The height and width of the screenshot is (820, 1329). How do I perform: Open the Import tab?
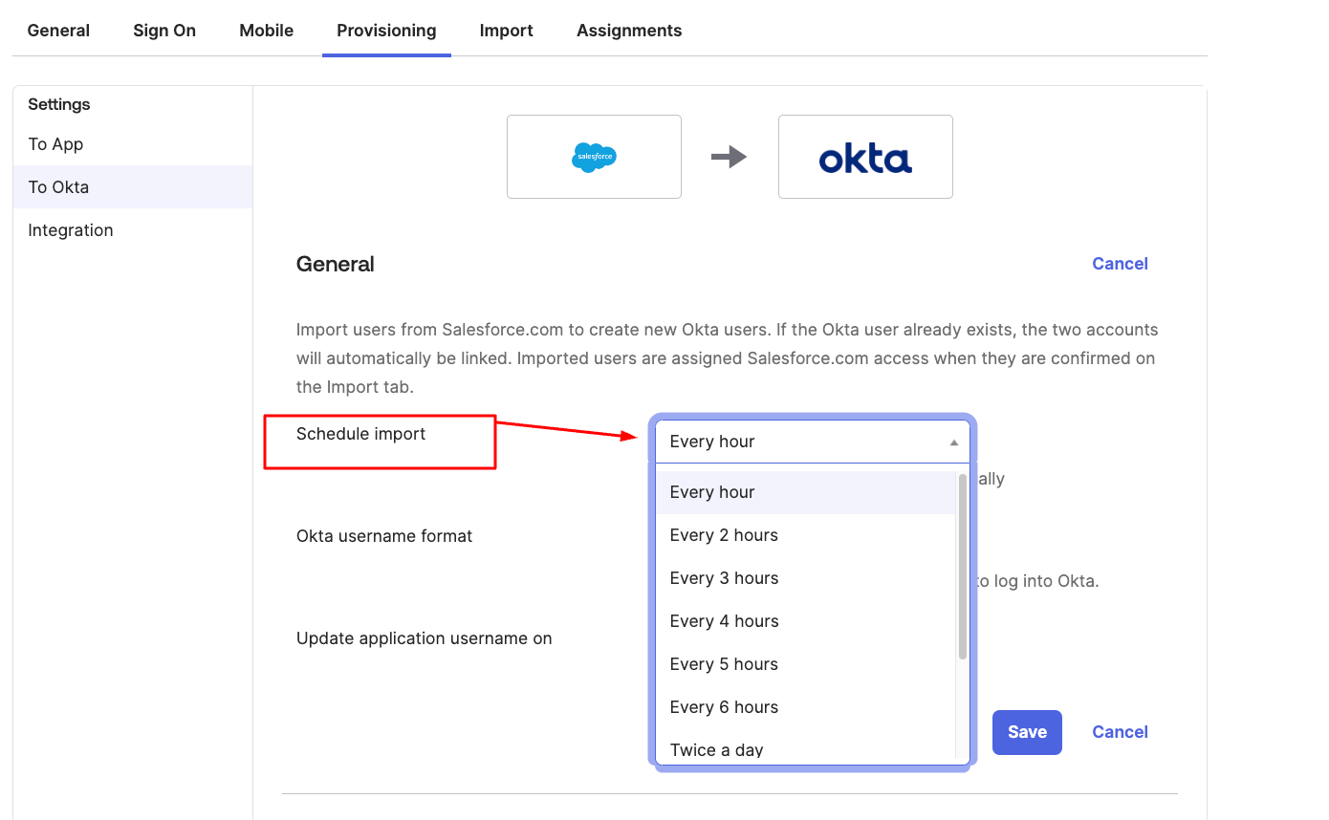point(507,31)
